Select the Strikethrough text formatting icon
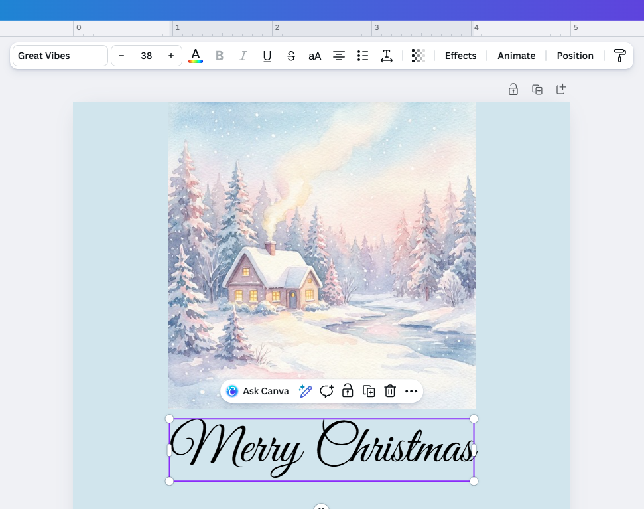The image size is (644, 509). 291,56
